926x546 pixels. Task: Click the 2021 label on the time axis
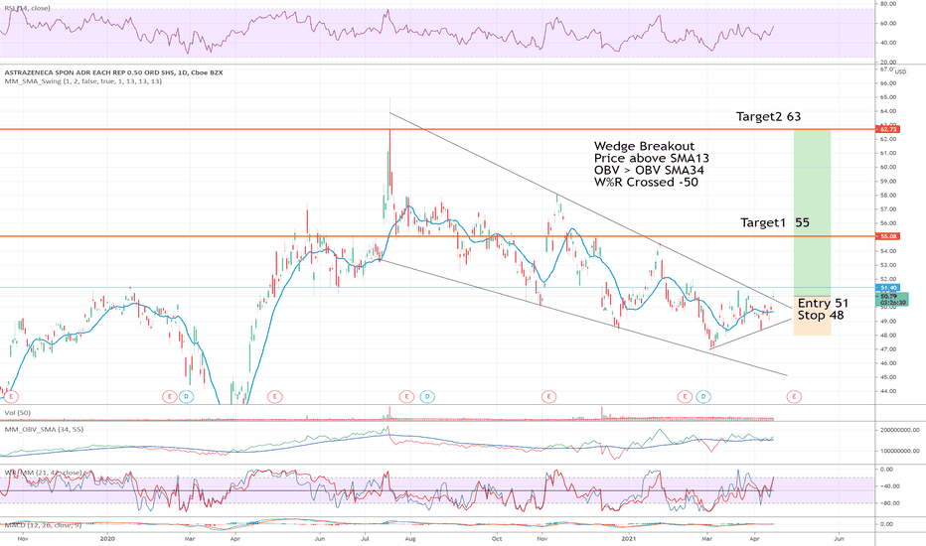coord(629,538)
